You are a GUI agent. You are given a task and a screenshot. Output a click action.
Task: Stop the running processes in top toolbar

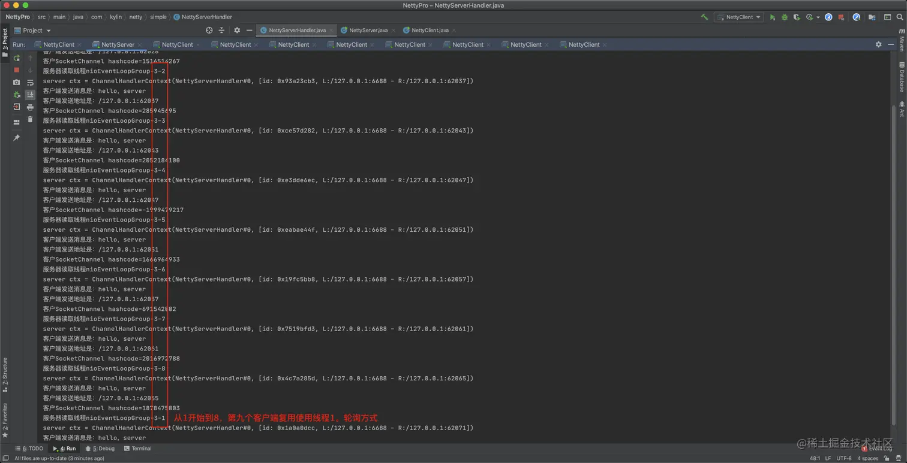point(841,17)
